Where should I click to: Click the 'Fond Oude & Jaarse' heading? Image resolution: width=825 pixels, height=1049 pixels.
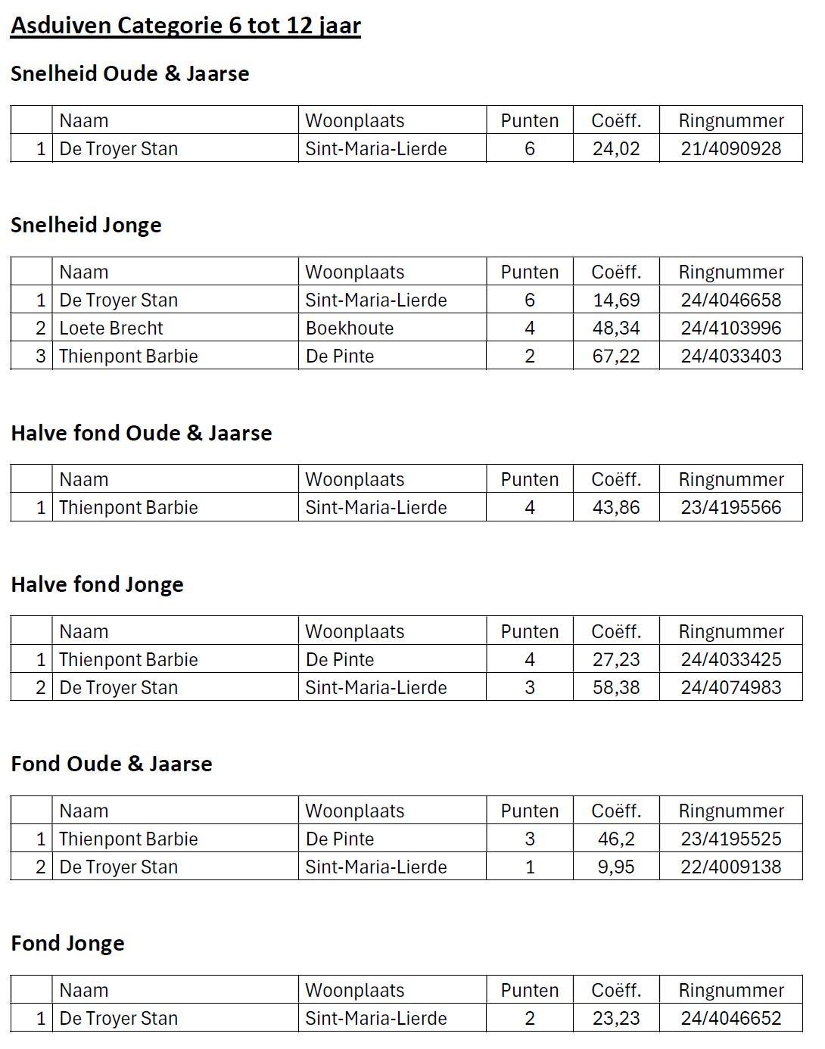tap(111, 764)
